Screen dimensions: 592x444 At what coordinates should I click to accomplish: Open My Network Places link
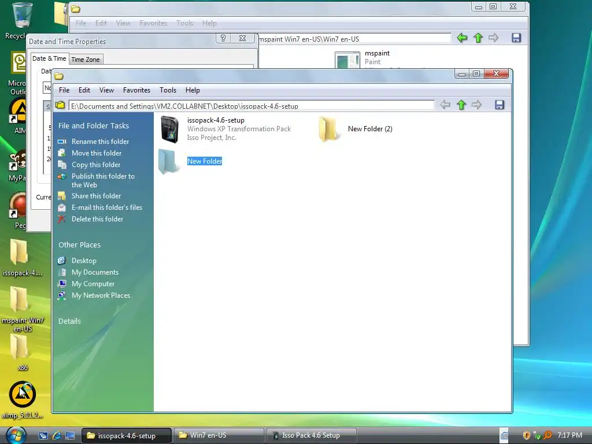pos(101,295)
